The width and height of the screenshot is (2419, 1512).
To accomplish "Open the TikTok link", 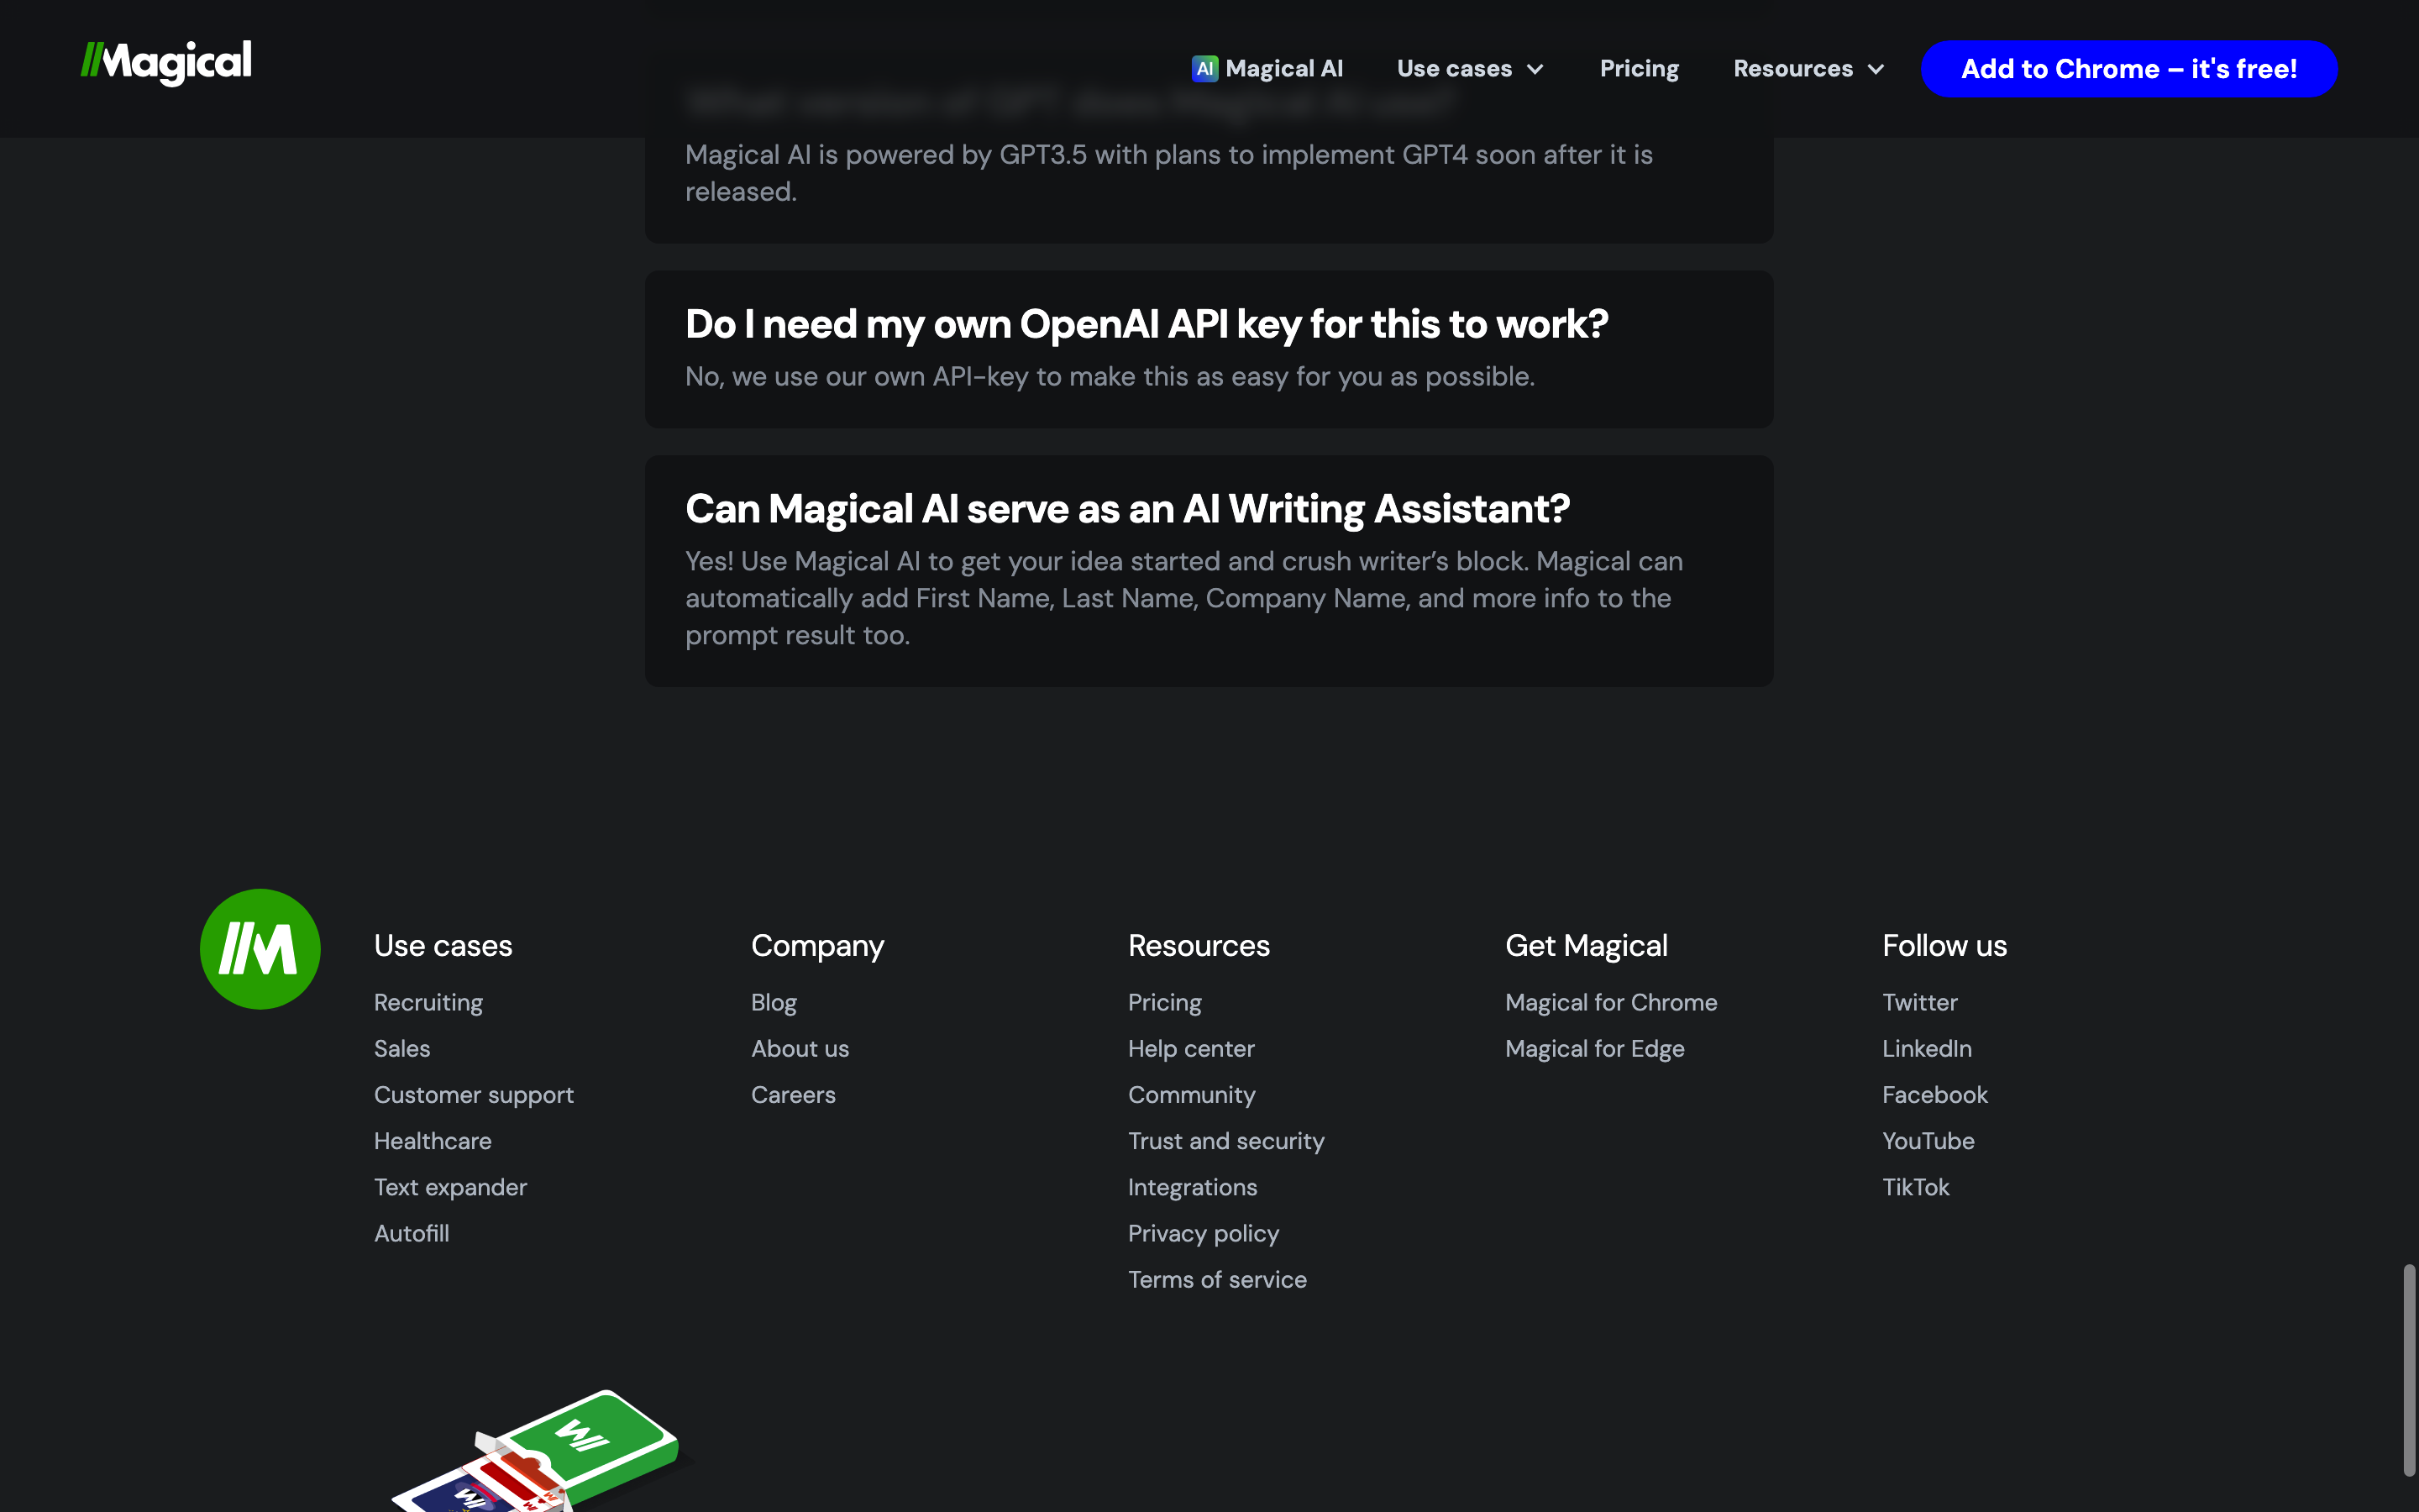I will tap(1915, 1187).
